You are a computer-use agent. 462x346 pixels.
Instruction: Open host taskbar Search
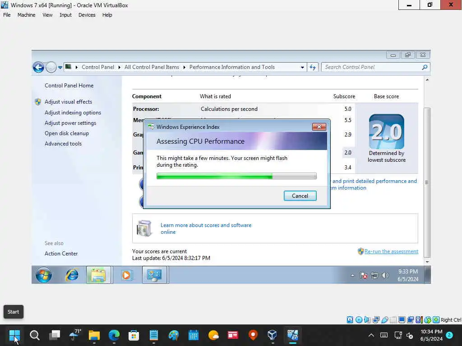pyautogui.click(x=34, y=335)
